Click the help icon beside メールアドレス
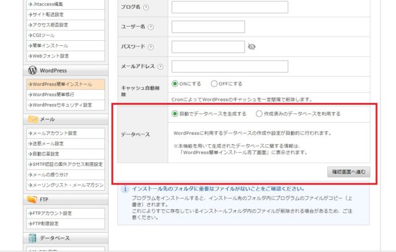The height and width of the screenshot is (252, 396). (x=160, y=67)
